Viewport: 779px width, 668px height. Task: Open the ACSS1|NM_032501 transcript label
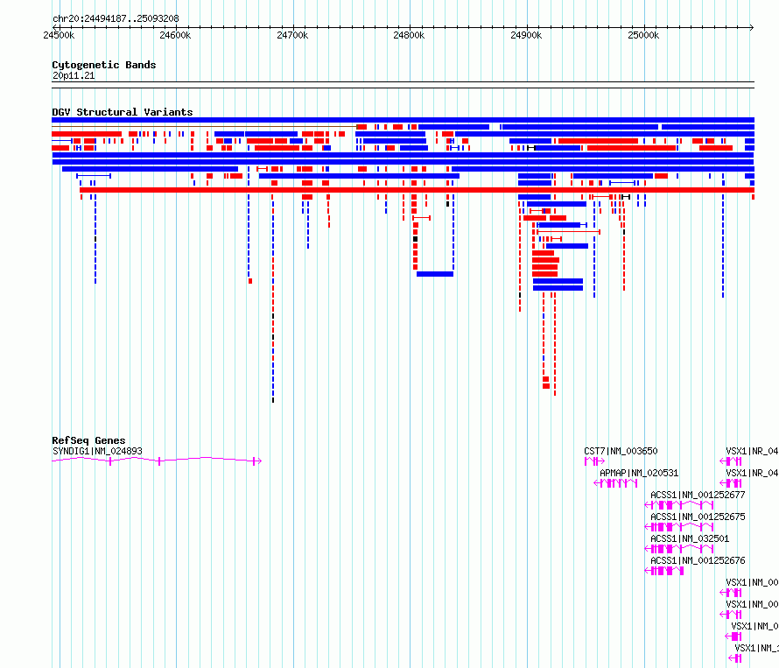click(x=690, y=538)
